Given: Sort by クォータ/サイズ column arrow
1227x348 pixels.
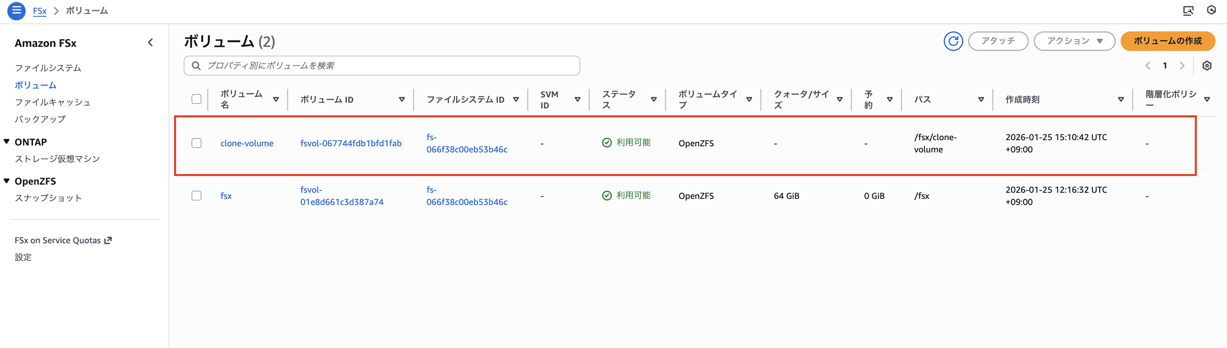Looking at the screenshot, I should point(840,99).
